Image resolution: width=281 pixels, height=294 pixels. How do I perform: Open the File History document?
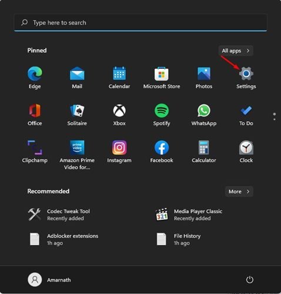click(178, 239)
